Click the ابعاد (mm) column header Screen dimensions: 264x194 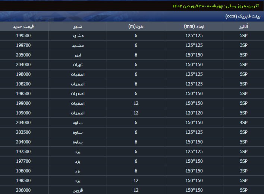tap(194, 26)
